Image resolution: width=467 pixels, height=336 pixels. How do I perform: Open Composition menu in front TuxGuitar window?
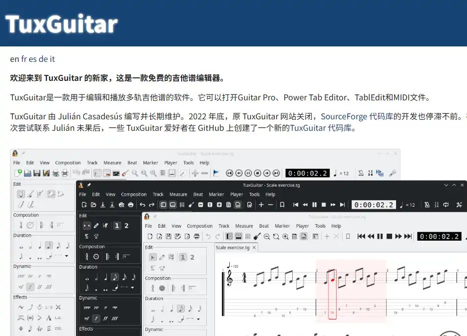coord(200,226)
